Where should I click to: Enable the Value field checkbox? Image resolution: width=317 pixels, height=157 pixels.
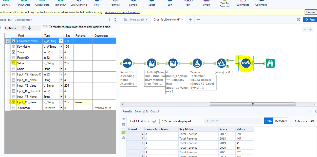tap(14, 63)
